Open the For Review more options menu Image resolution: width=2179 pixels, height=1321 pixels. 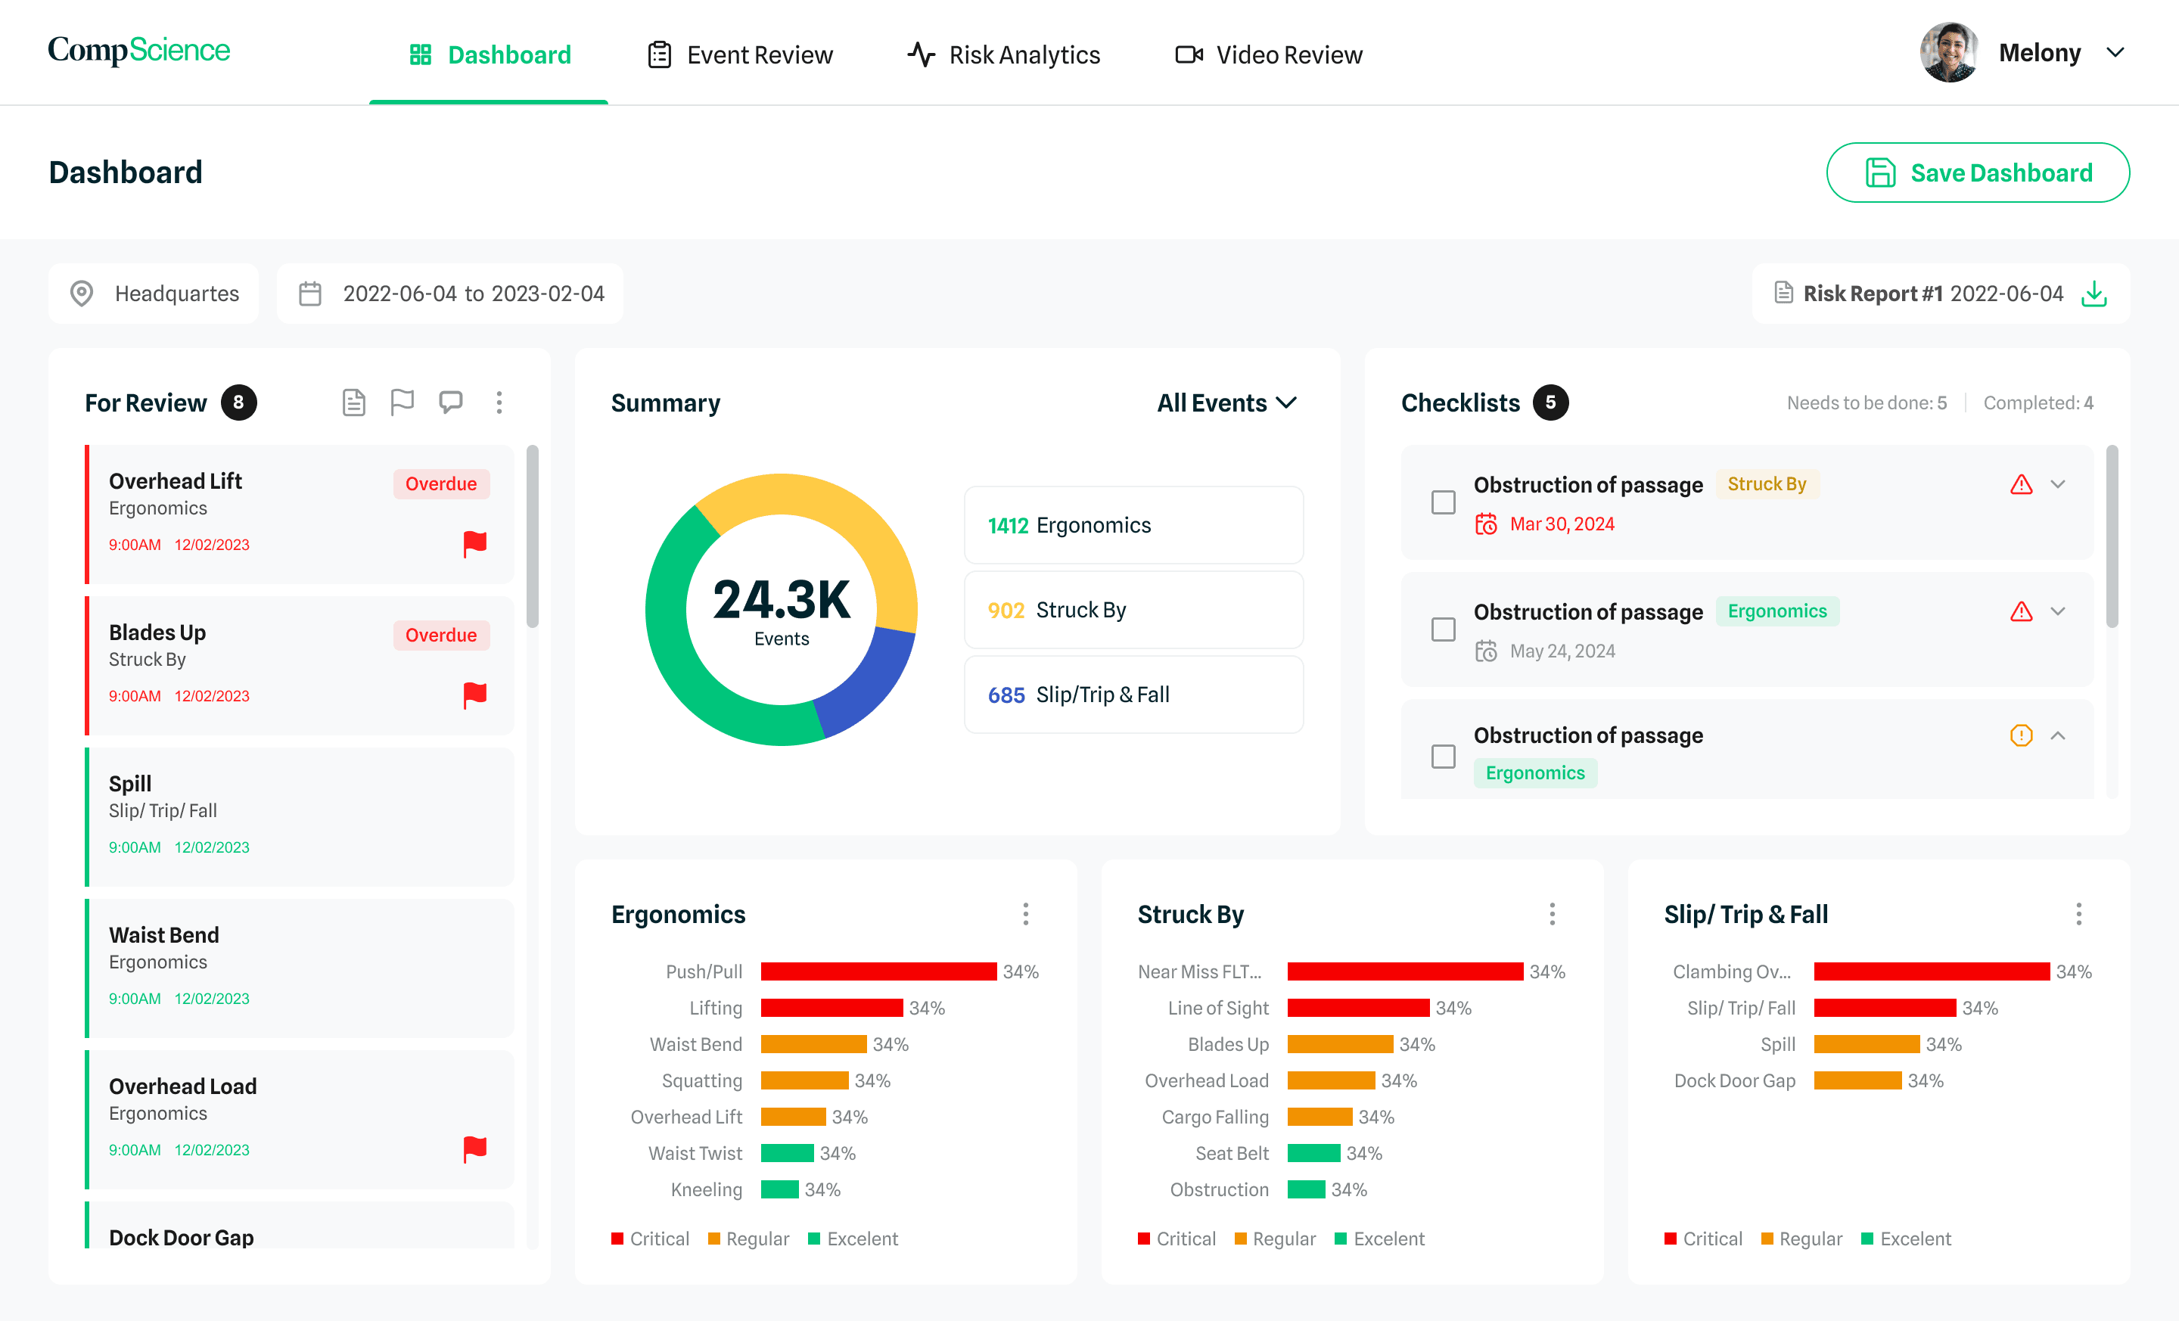tap(499, 403)
